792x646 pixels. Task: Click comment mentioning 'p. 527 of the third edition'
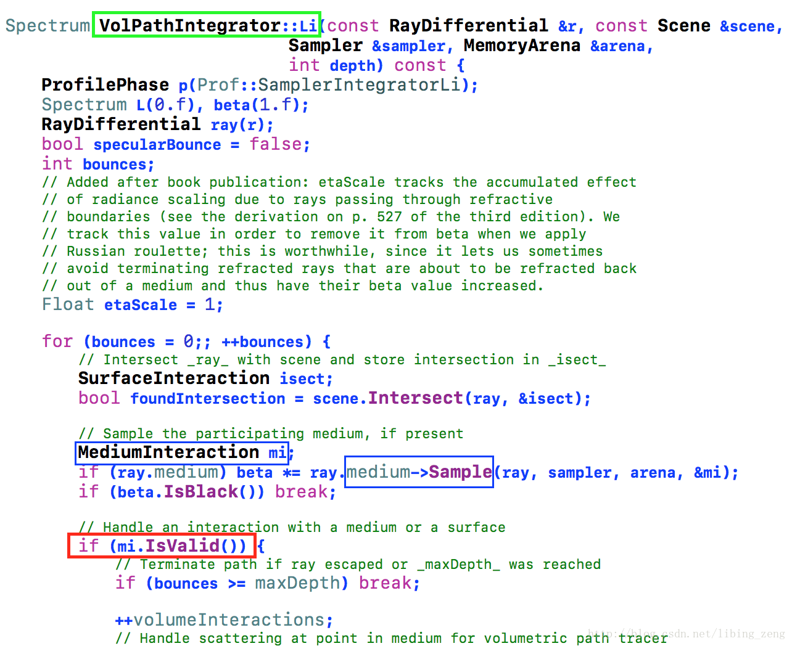point(331,217)
